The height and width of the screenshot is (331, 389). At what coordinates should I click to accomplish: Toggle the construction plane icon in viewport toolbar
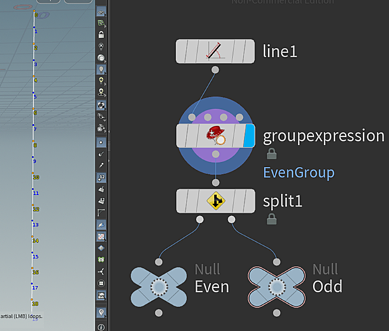click(101, 23)
